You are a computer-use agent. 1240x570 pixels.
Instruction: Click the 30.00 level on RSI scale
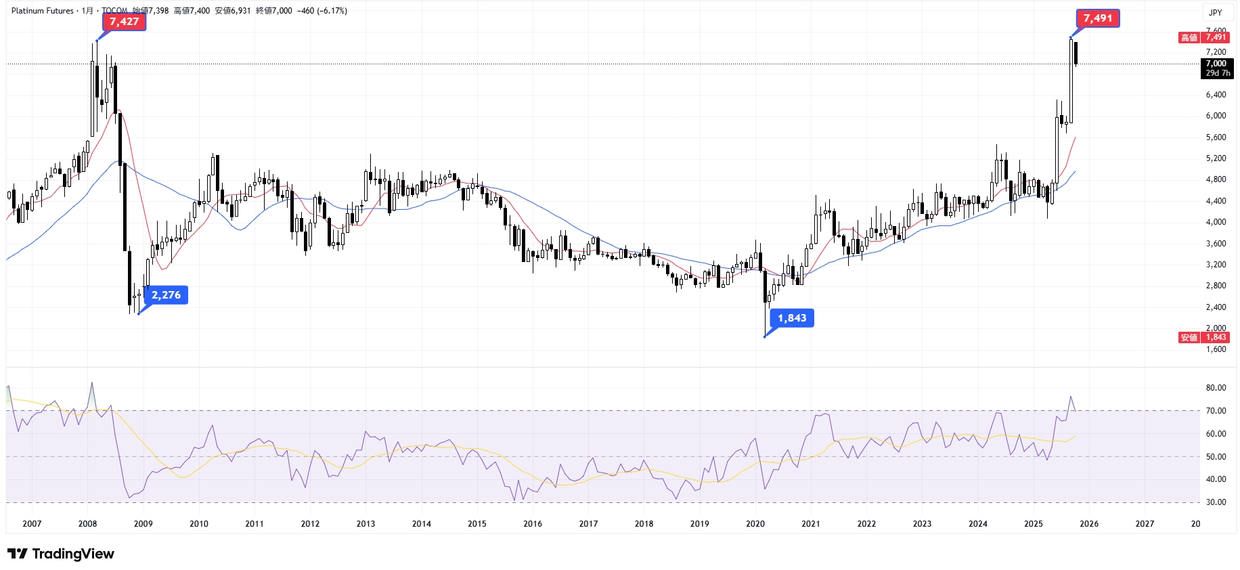pyautogui.click(x=1216, y=502)
